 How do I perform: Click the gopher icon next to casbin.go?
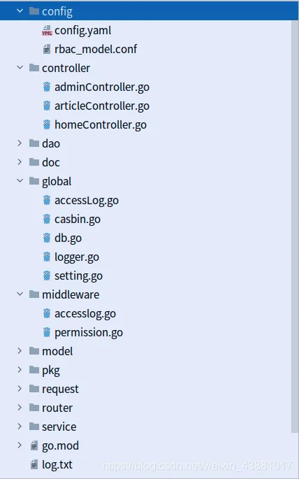[x=47, y=220]
